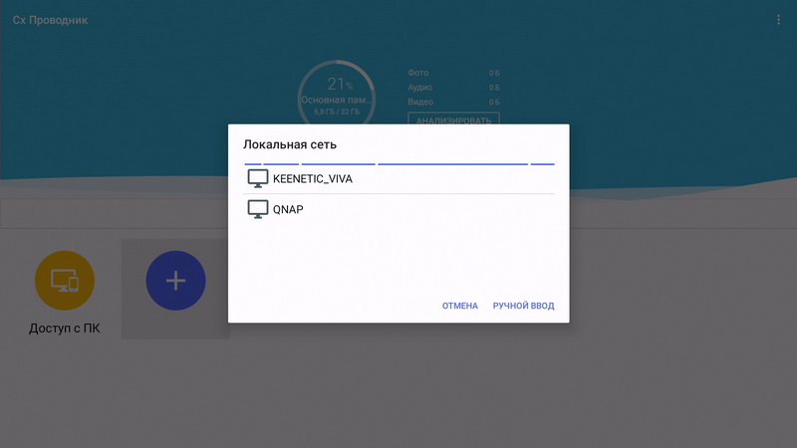Click the 6,8 ГБ / 32 ГБ text
Viewport: 797px width, 448px height.
339,112
